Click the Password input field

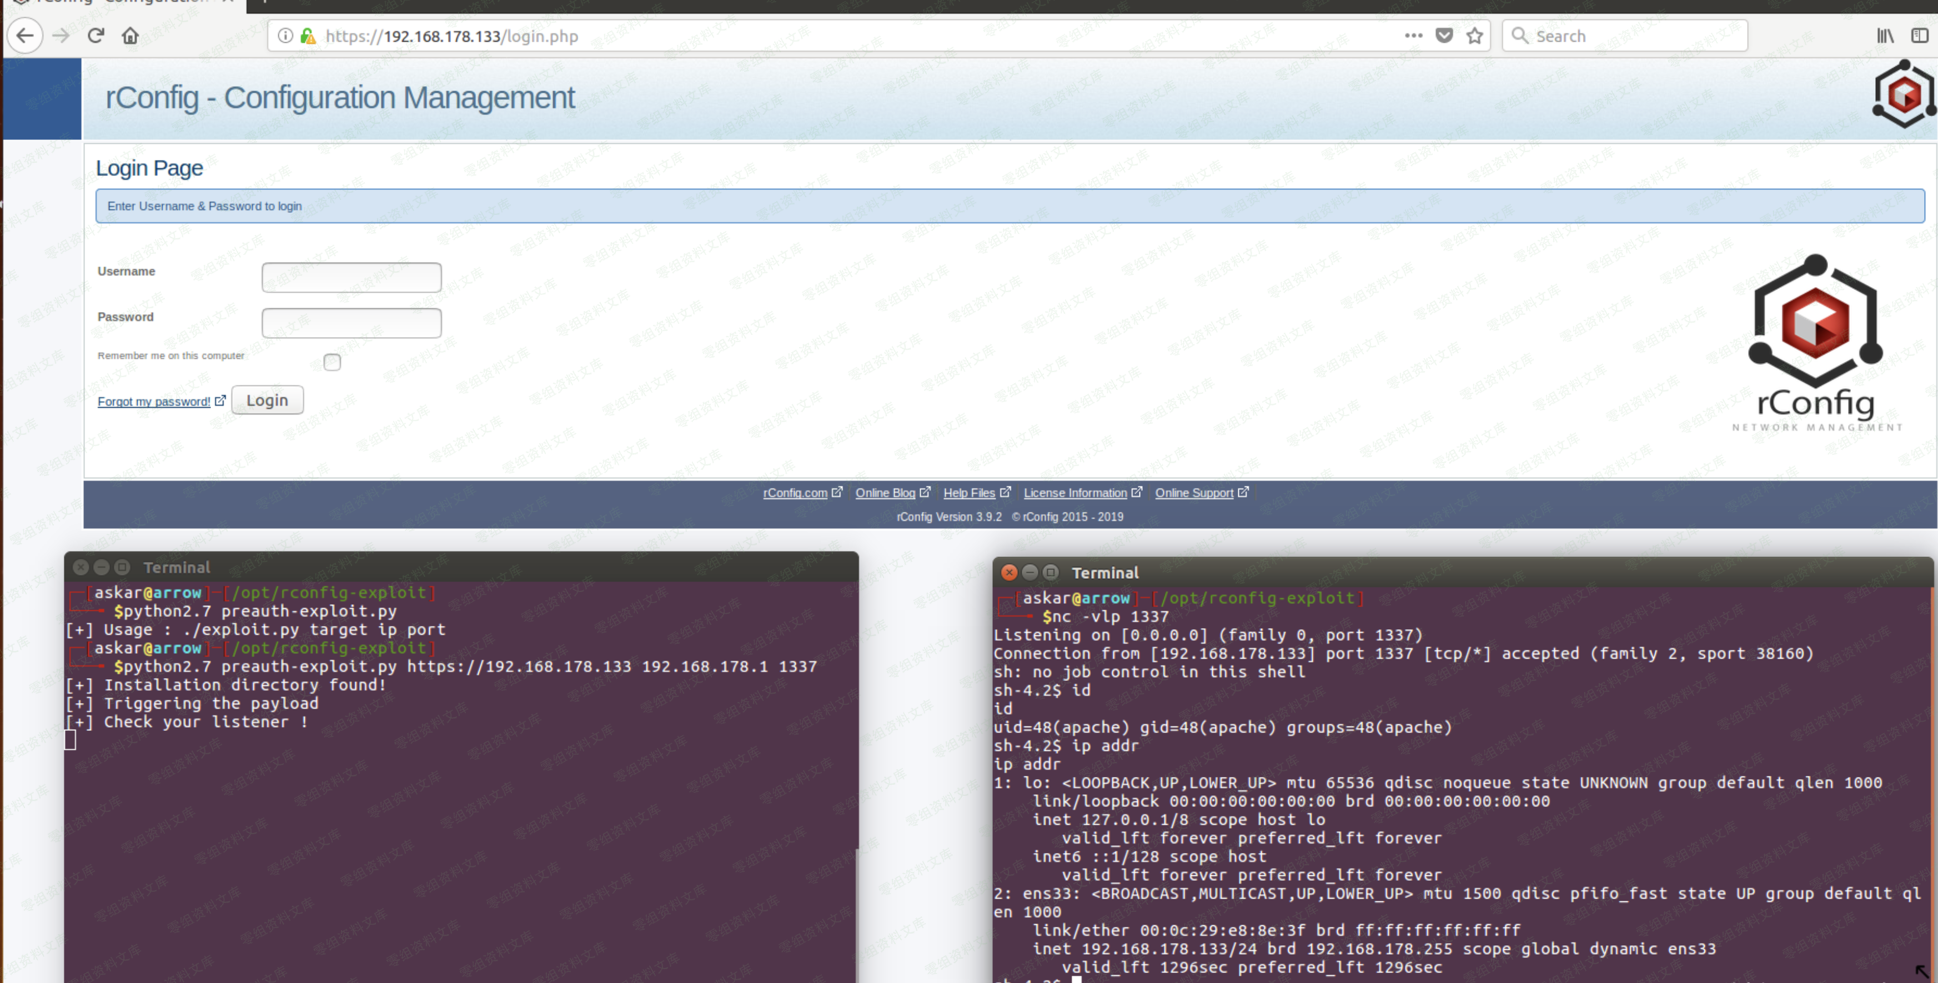click(352, 323)
